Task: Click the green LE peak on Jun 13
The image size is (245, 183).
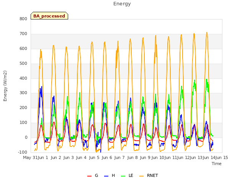Action: click(x=207, y=79)
